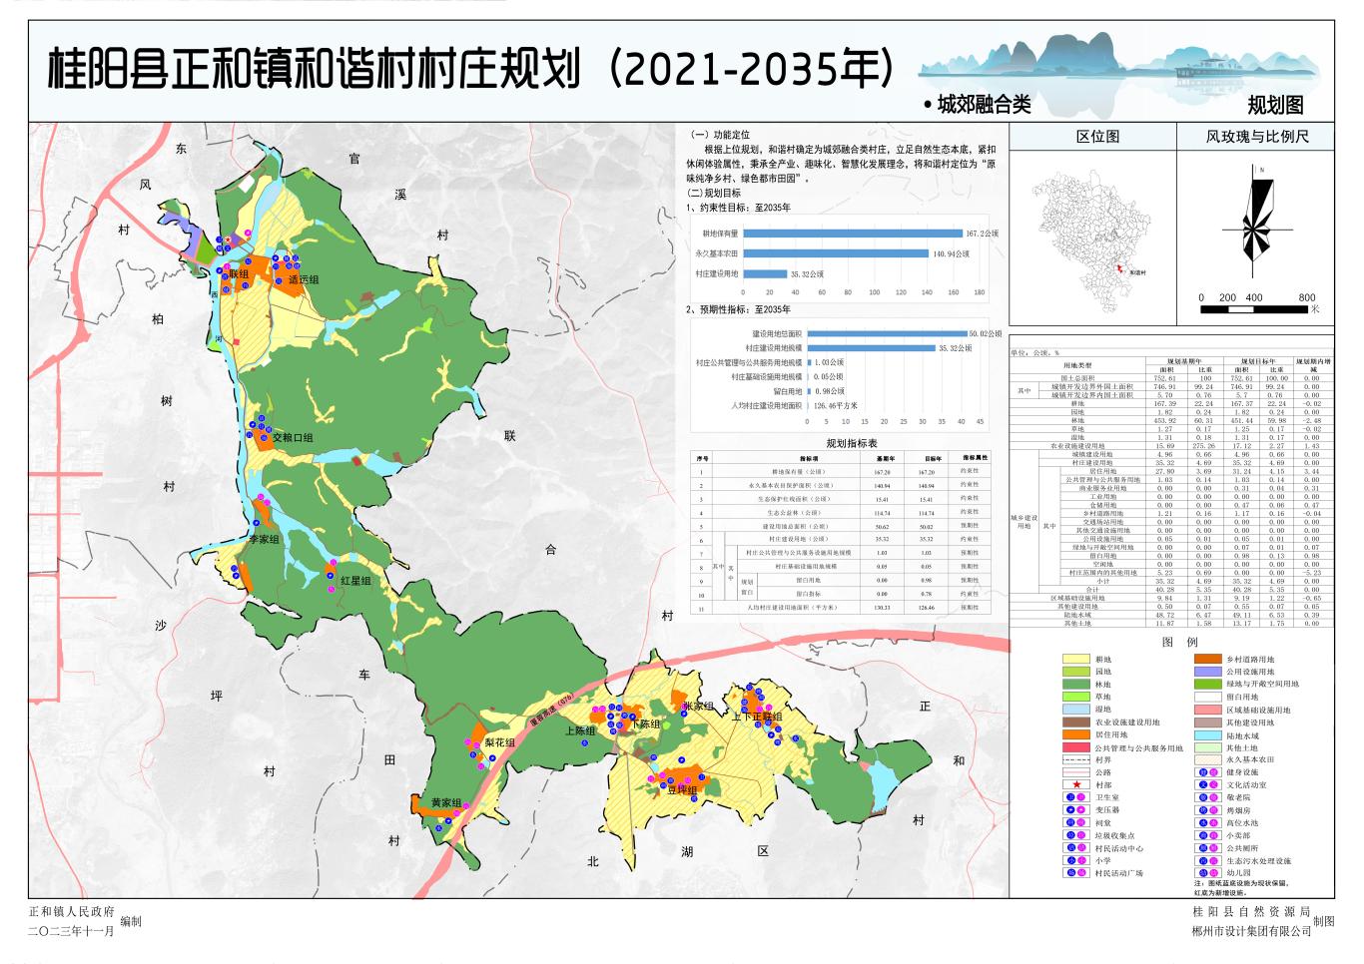Click the 敬老院 legend icon pair
This screenshot has height=964, width=1364.
(1208, 797)
